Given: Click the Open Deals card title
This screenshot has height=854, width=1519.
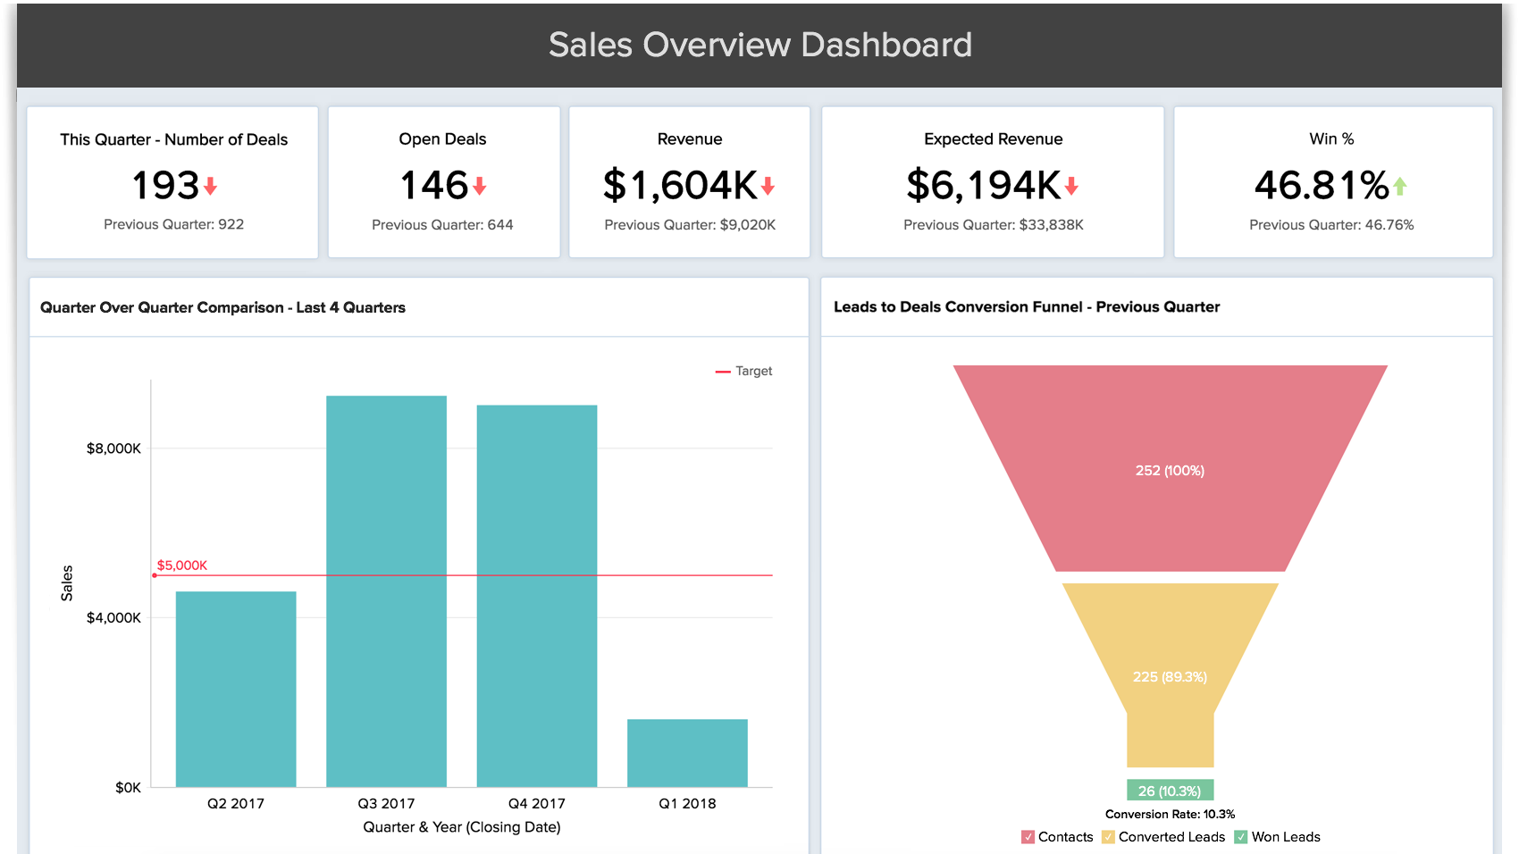Looking at the screenshot, I should coord(443,139).
